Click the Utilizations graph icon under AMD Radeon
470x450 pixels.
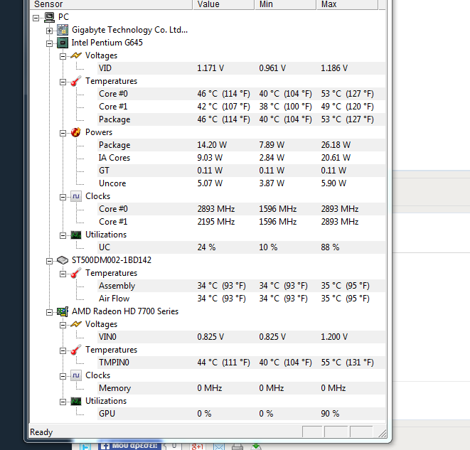pos(76,401)
